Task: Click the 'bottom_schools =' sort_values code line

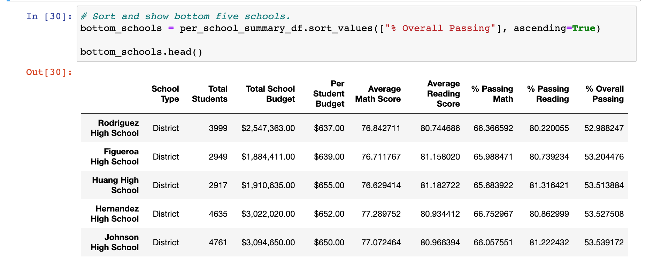Action: [340, 28]
